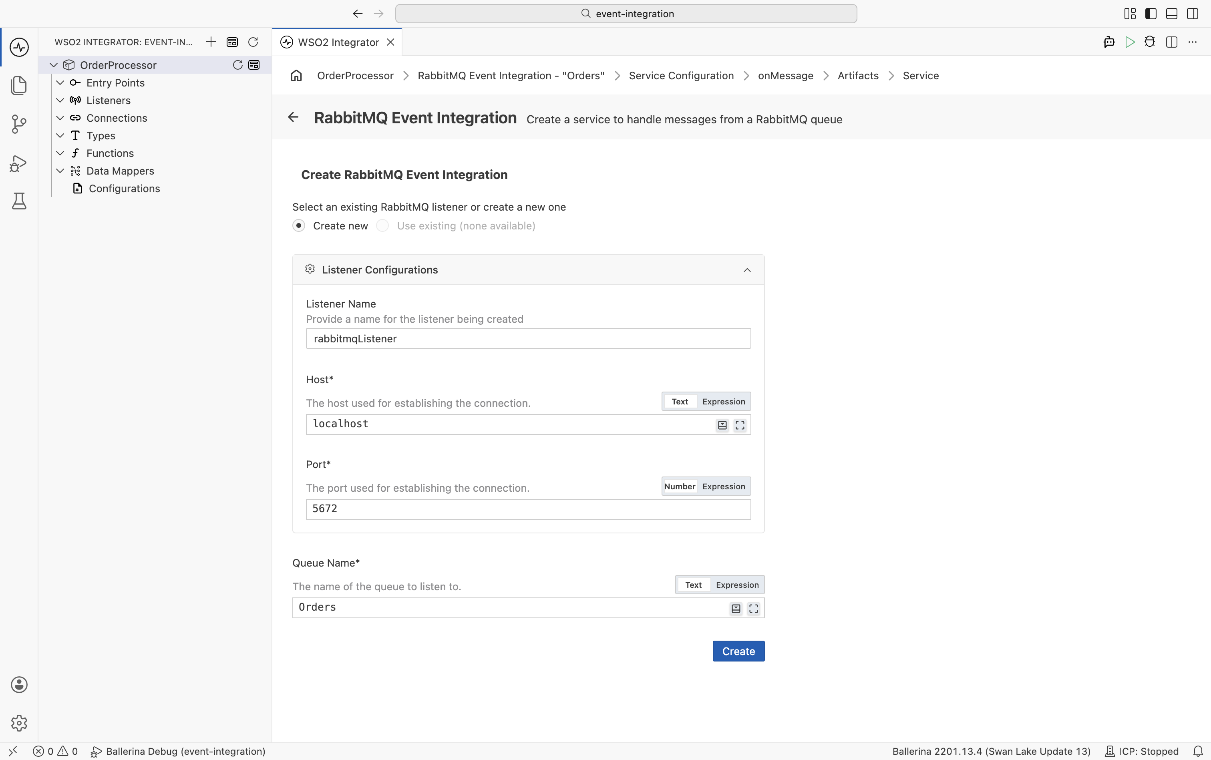1211x760 pixels.
Task: Toggle the secondary sidebar layout icon
Action: (1193, 14)
